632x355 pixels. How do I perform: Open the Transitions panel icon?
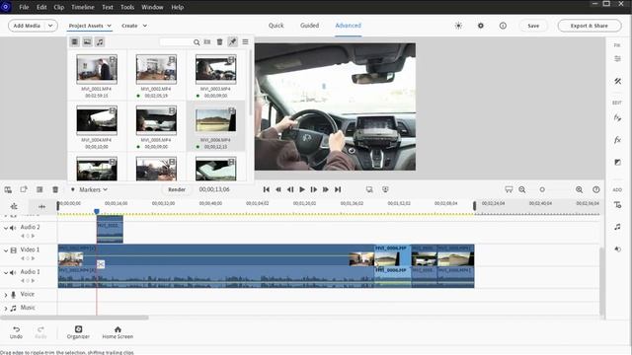pyautogui.click(x=617, y=162)
